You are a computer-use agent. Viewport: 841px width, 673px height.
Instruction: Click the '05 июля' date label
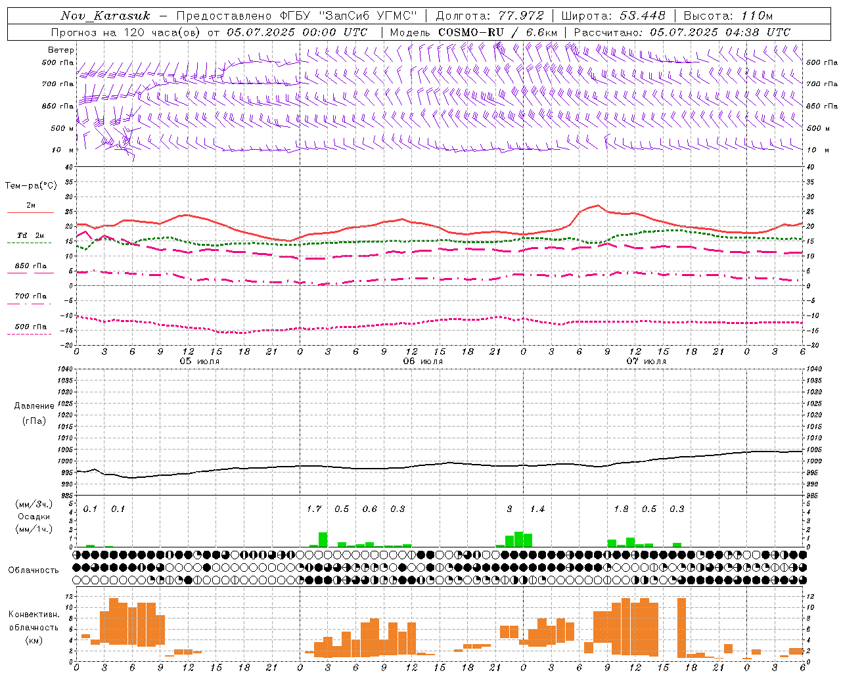(200, 361)
